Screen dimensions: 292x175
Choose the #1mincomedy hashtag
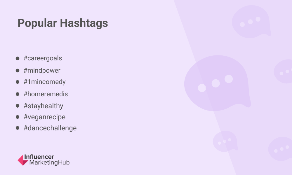pos(44,82)
